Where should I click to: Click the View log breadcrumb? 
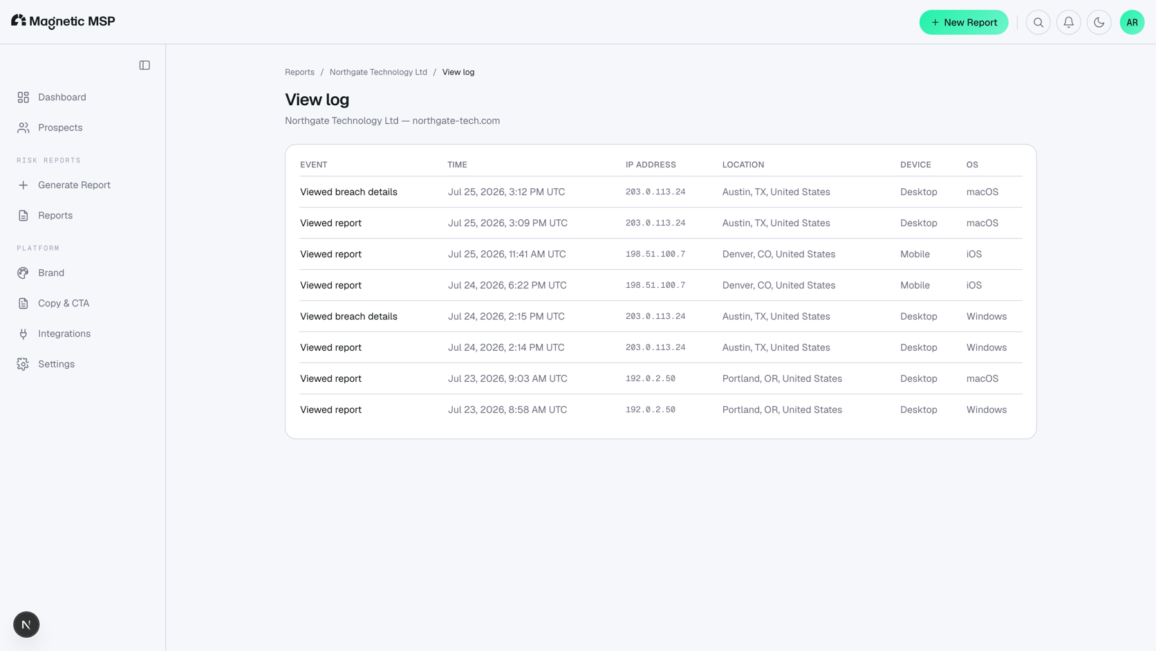click(458, 72)
